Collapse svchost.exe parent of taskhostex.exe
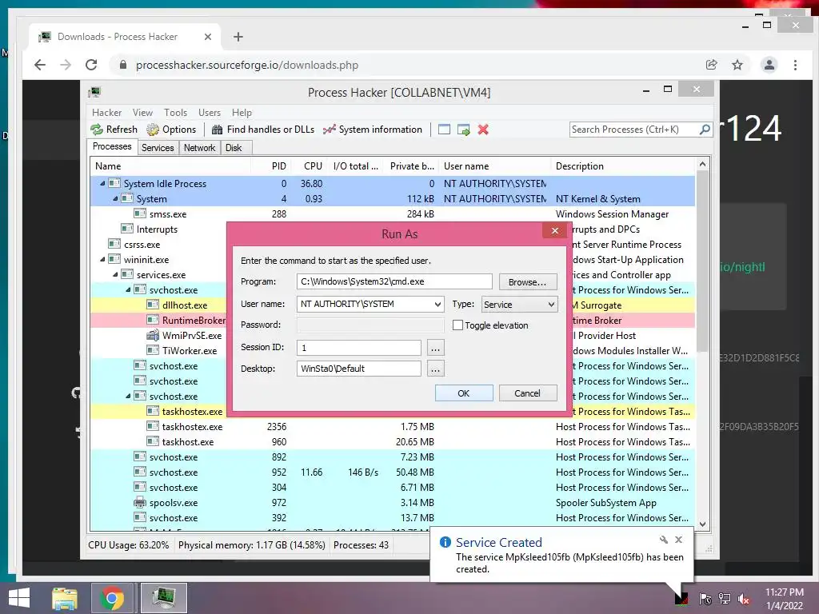 128,397
